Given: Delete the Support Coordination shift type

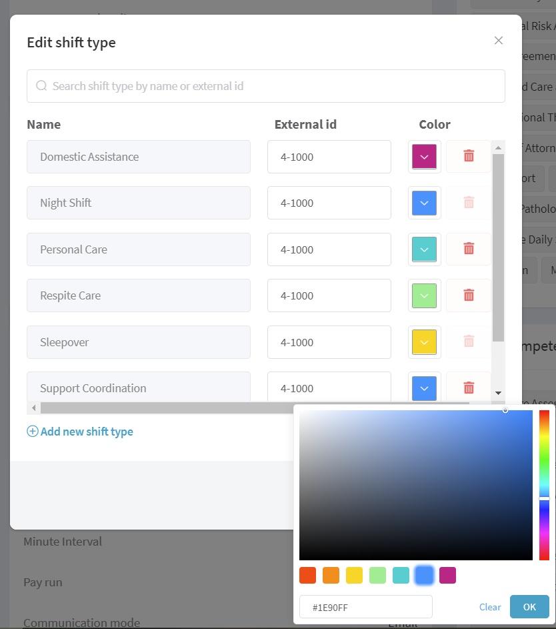Looking at the screenshot, I should click(x=468, y=388).
